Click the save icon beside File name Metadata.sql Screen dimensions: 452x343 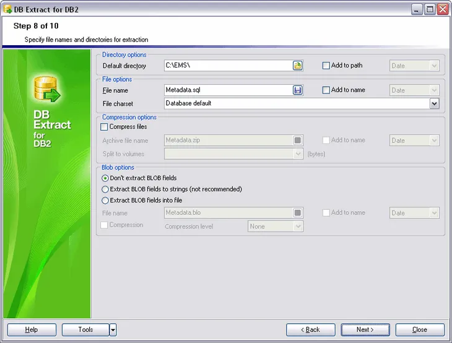(297, 90)
